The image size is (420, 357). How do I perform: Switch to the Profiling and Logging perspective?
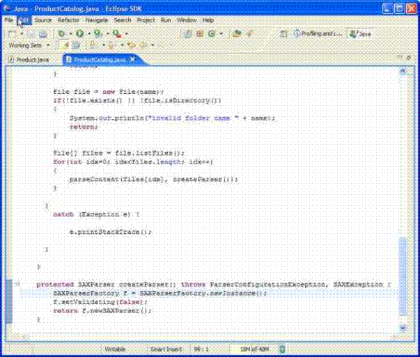[318, 33]
